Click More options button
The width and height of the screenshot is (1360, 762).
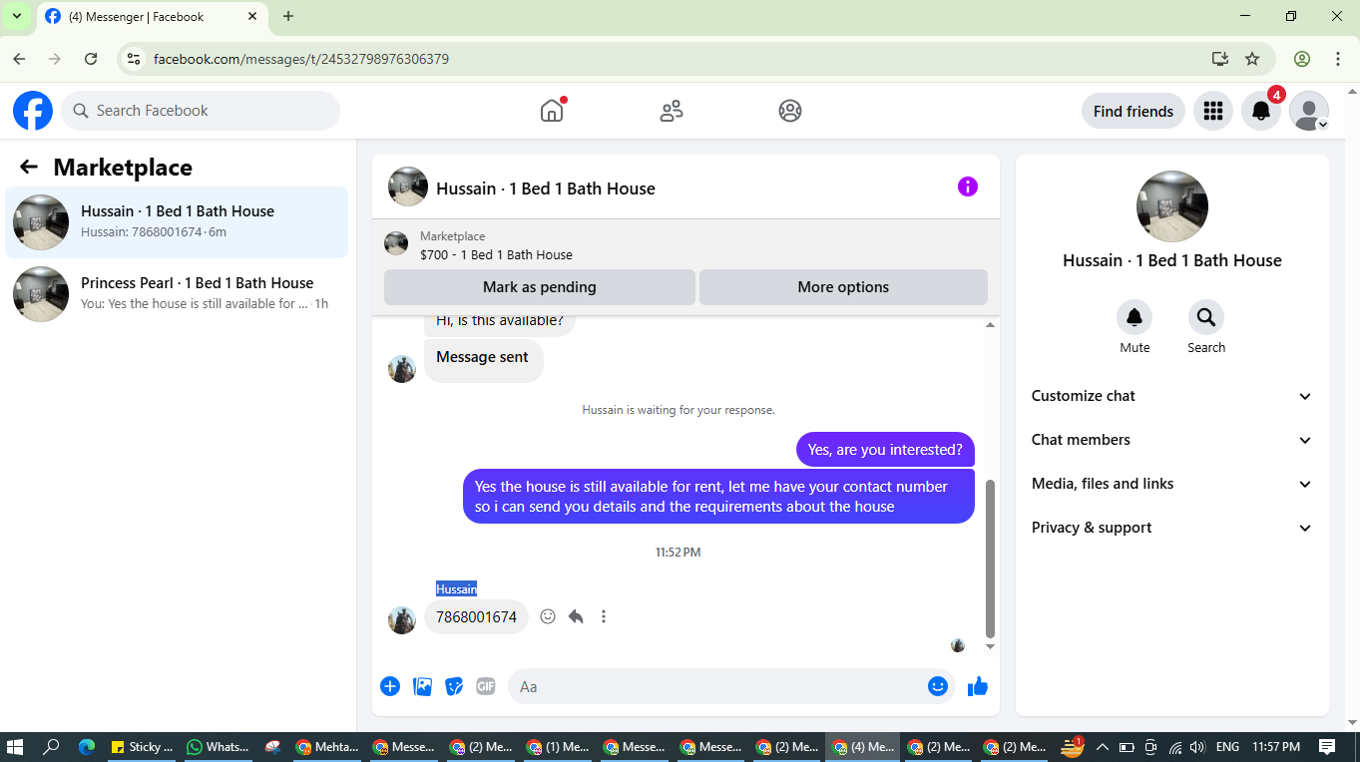click(843, 287)
